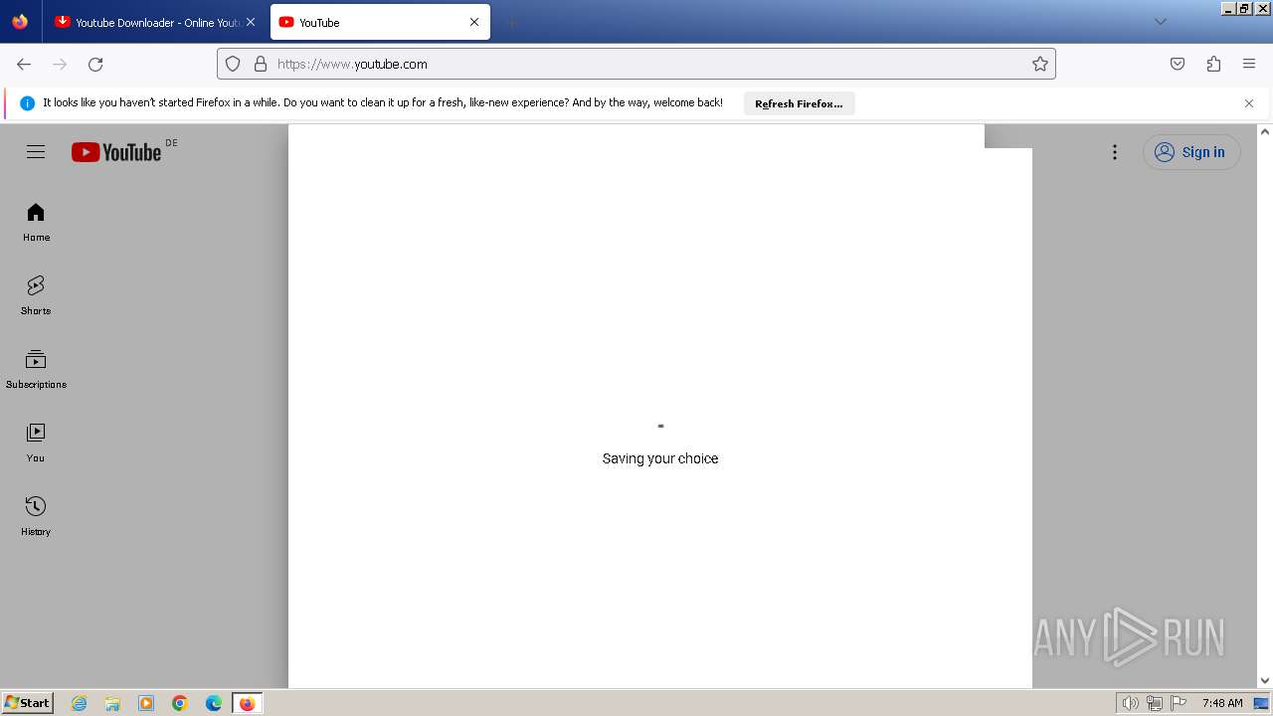Close the YouTube tab
The height and width of the screenshot is (716, 1273).
coord(474,22)
